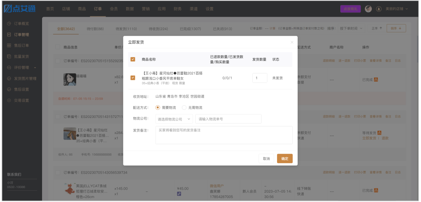Click the 取消 button

click(266, 158)
